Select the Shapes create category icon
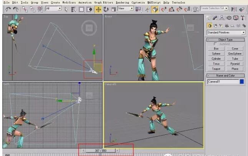Viewport: 248px width, 156px height. (x=215, y=25)
